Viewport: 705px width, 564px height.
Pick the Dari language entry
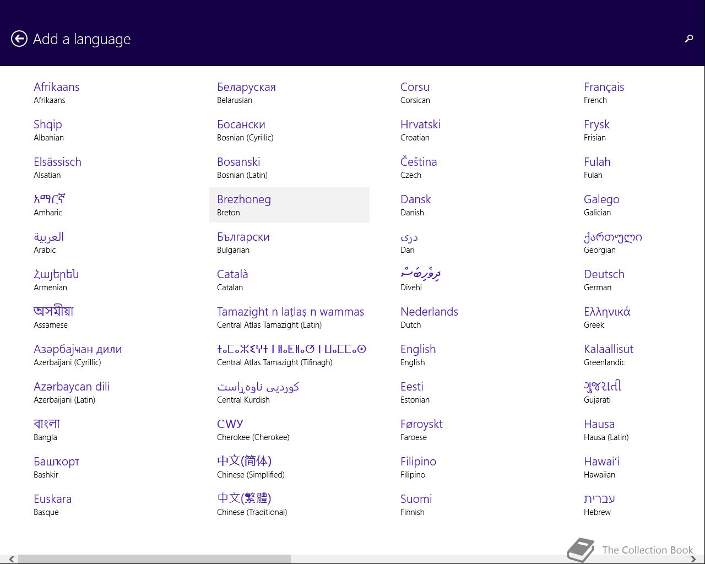[473, 242]
